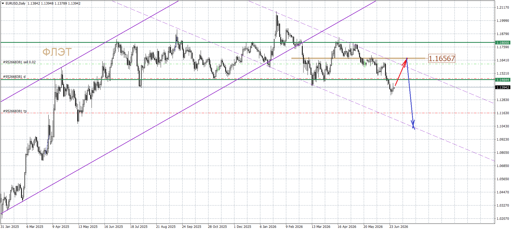Screen dimensions: 512x230
Task: Click the 1.19990 price scale value
Action: click(503, 21)
